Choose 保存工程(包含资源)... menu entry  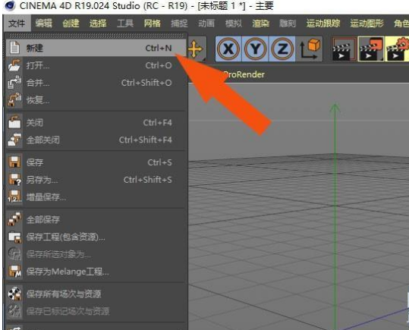[96, 237]
